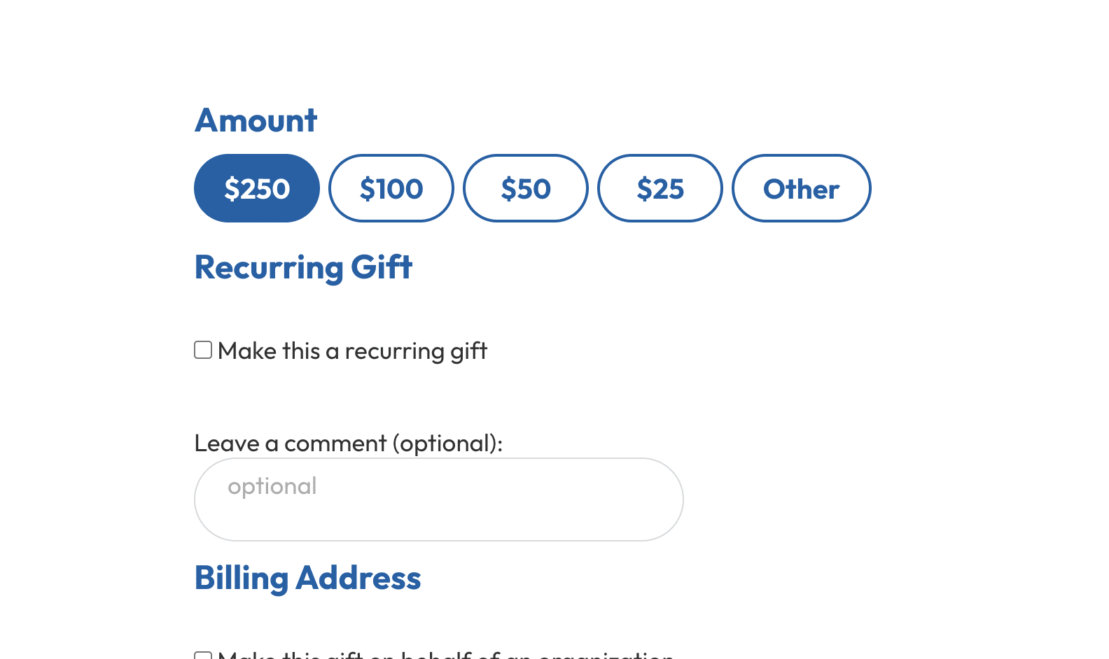Enable the recurring gift checkbox
The image size is (1109, 659).
(x=203, y=350)
